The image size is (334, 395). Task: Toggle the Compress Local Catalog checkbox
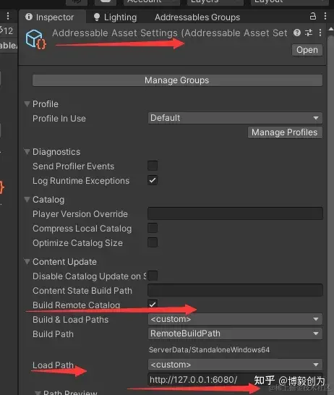153,228
